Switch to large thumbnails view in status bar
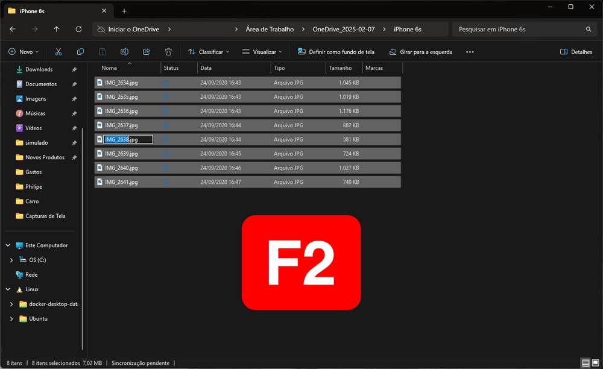This screenshot has width=603, height=369. pos(596,363)
